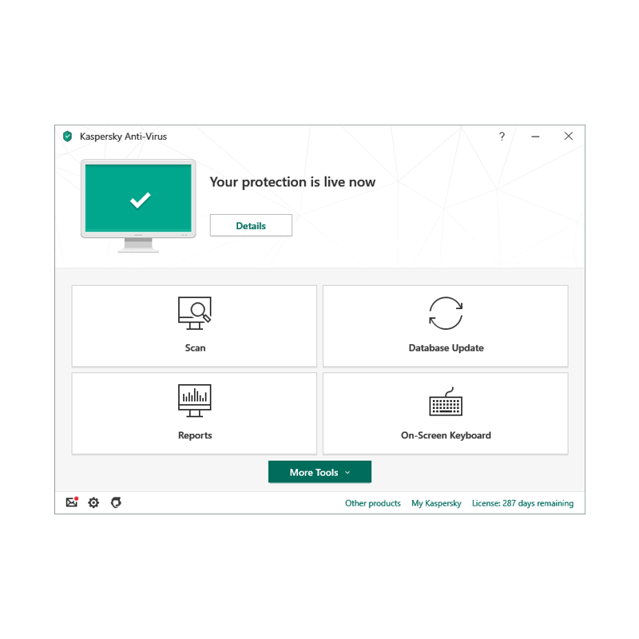The height and width of the screenshot is (639, 639).
Task: Follow the Other products link
Action: 373,503
